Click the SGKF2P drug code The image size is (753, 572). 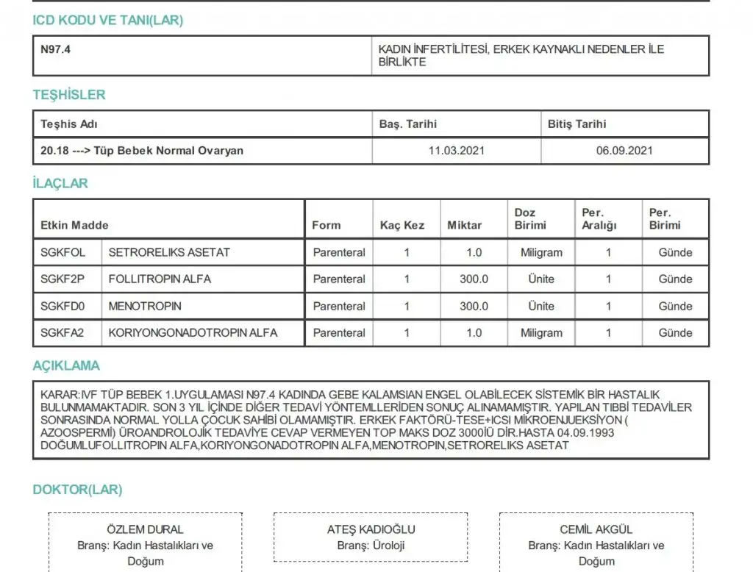(x=63, y=279)
